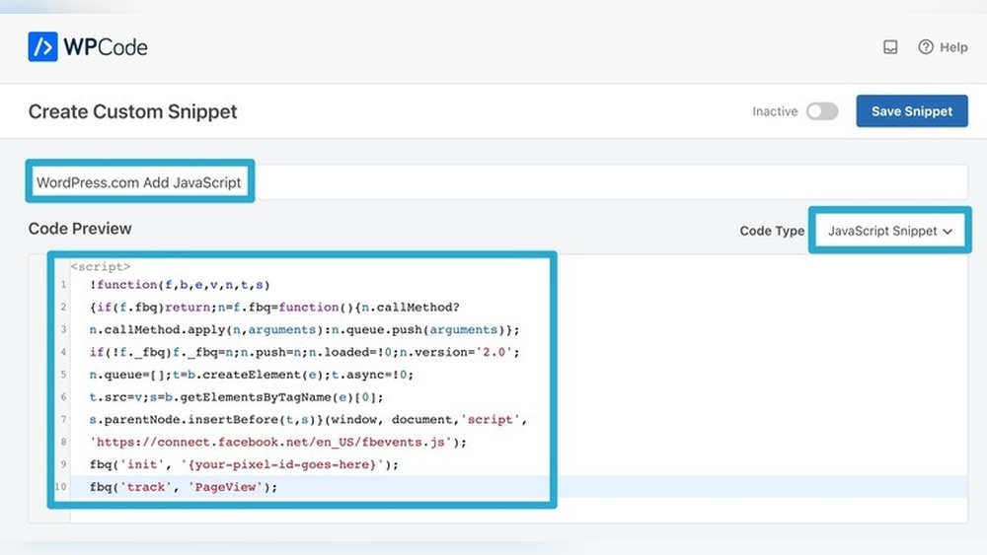Click code line 1 '!function(f,b,e,v,n,t,s)'
Screen dimensions: 987x555
pyautogui.click(x=180, y=285)
